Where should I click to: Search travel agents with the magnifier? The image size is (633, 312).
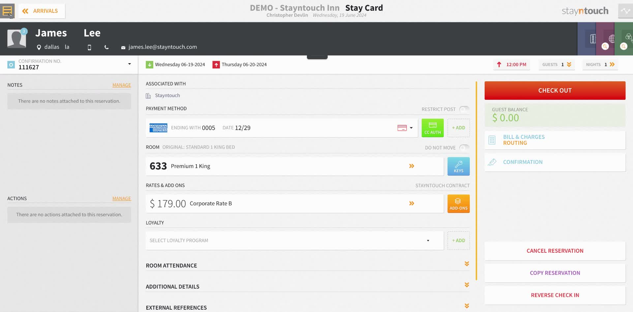pos(605,46)
